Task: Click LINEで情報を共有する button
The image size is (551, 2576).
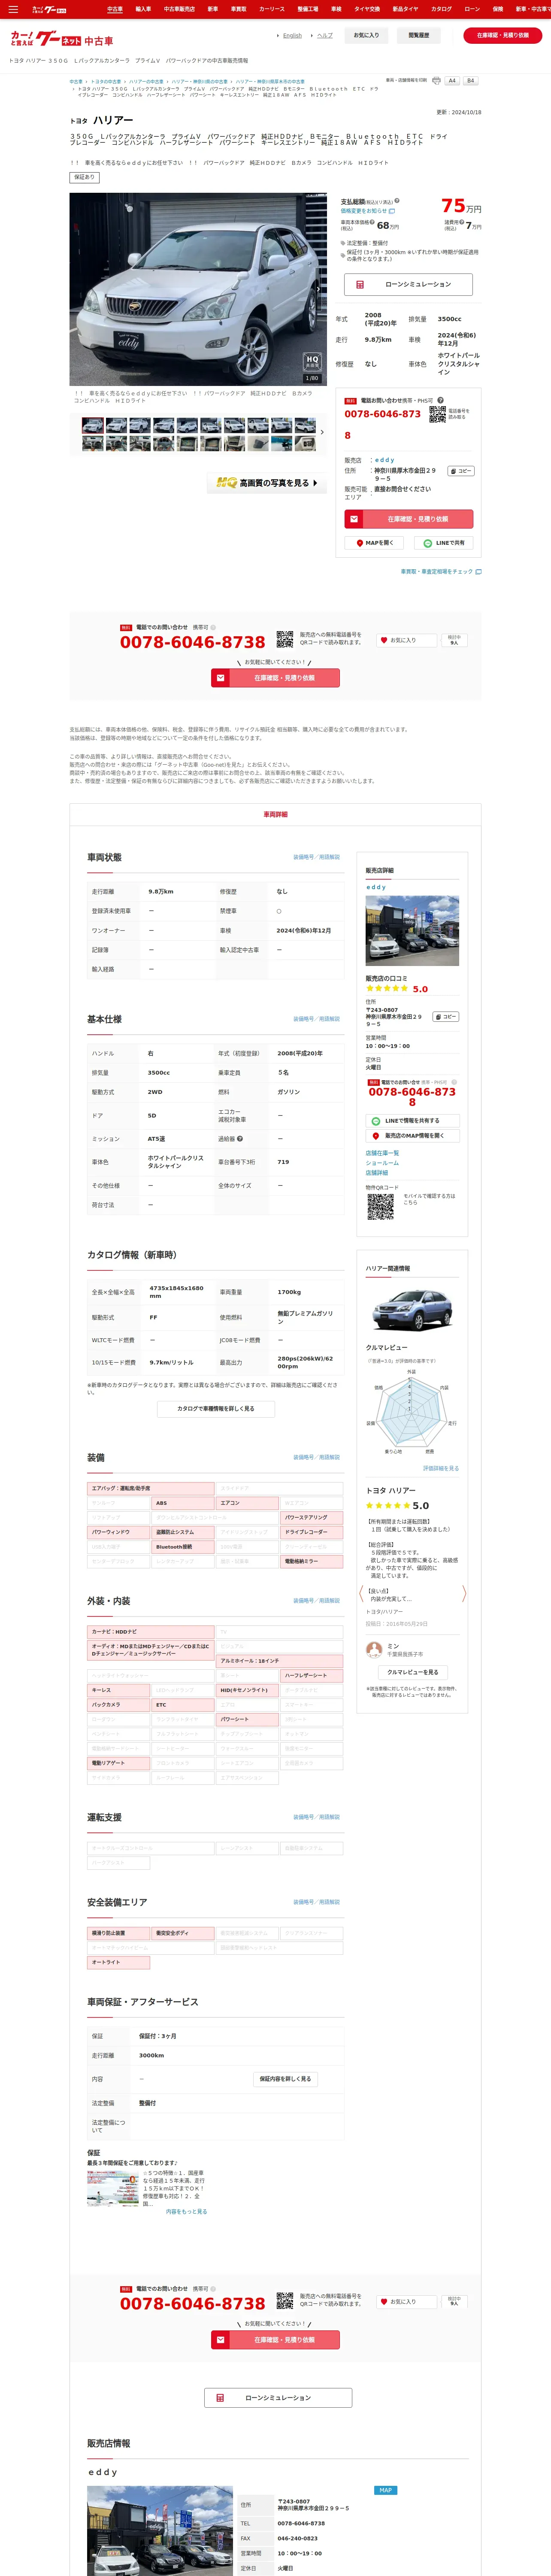Action: coord(412,1121)
